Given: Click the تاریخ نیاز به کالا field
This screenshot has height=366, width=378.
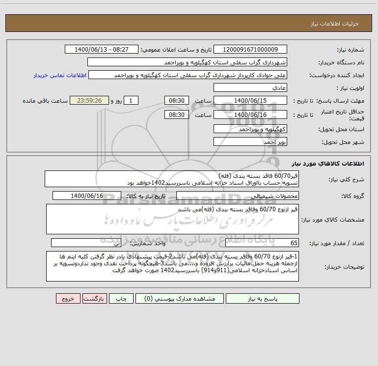Looking at the screenshot, I should pos(87,196).
